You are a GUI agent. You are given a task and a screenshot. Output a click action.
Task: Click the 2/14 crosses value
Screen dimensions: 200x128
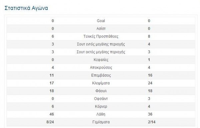click(x=152, y=122)
